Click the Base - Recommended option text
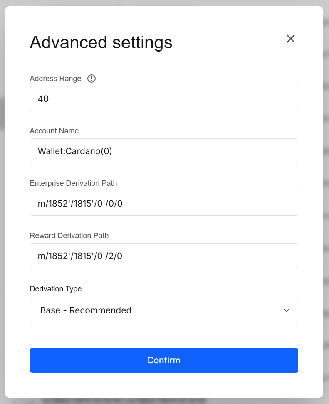Image resolution: width=329 pixels, height=404 pixels. coord(86,310)
